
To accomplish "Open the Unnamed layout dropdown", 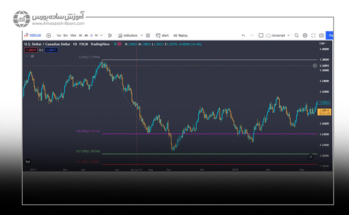I will tap(278, 36).
